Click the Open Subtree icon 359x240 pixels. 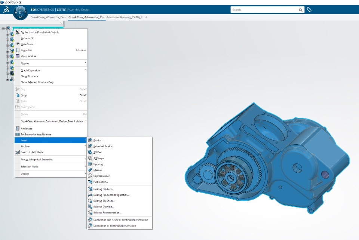(x=18, y=56)
